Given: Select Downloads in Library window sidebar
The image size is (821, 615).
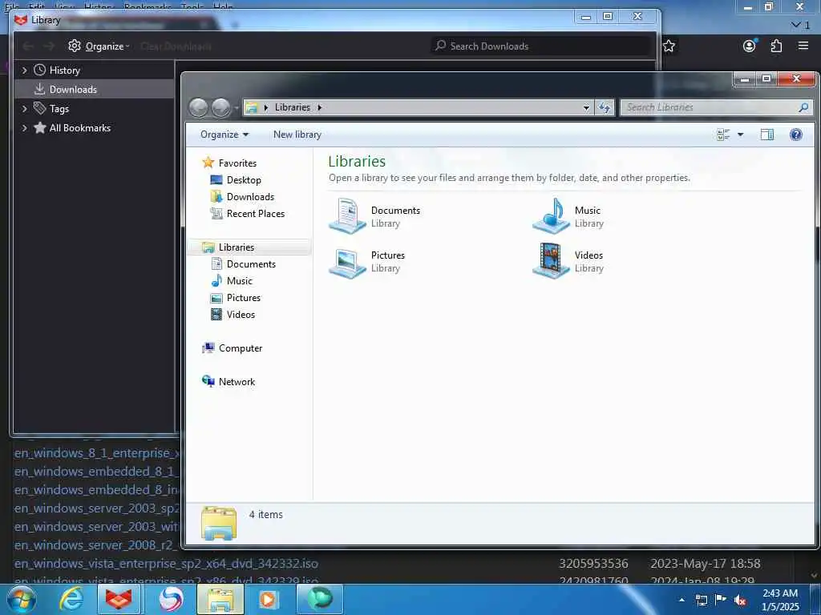Looking at the screenshot, I should coord(94,90).
